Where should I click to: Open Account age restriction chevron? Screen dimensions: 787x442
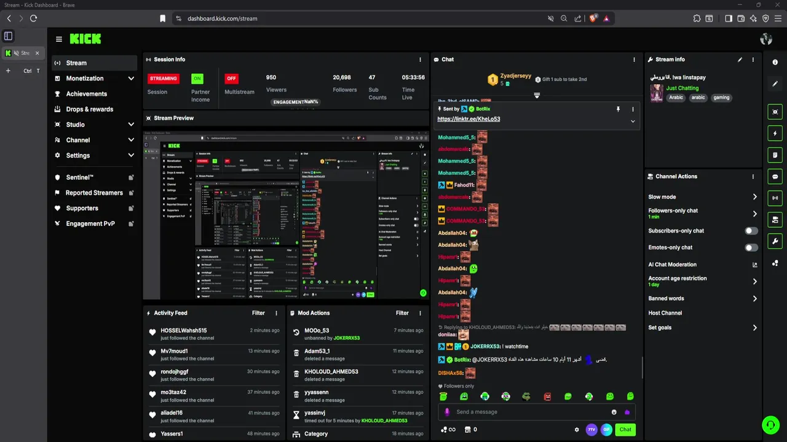coord(754,281)
